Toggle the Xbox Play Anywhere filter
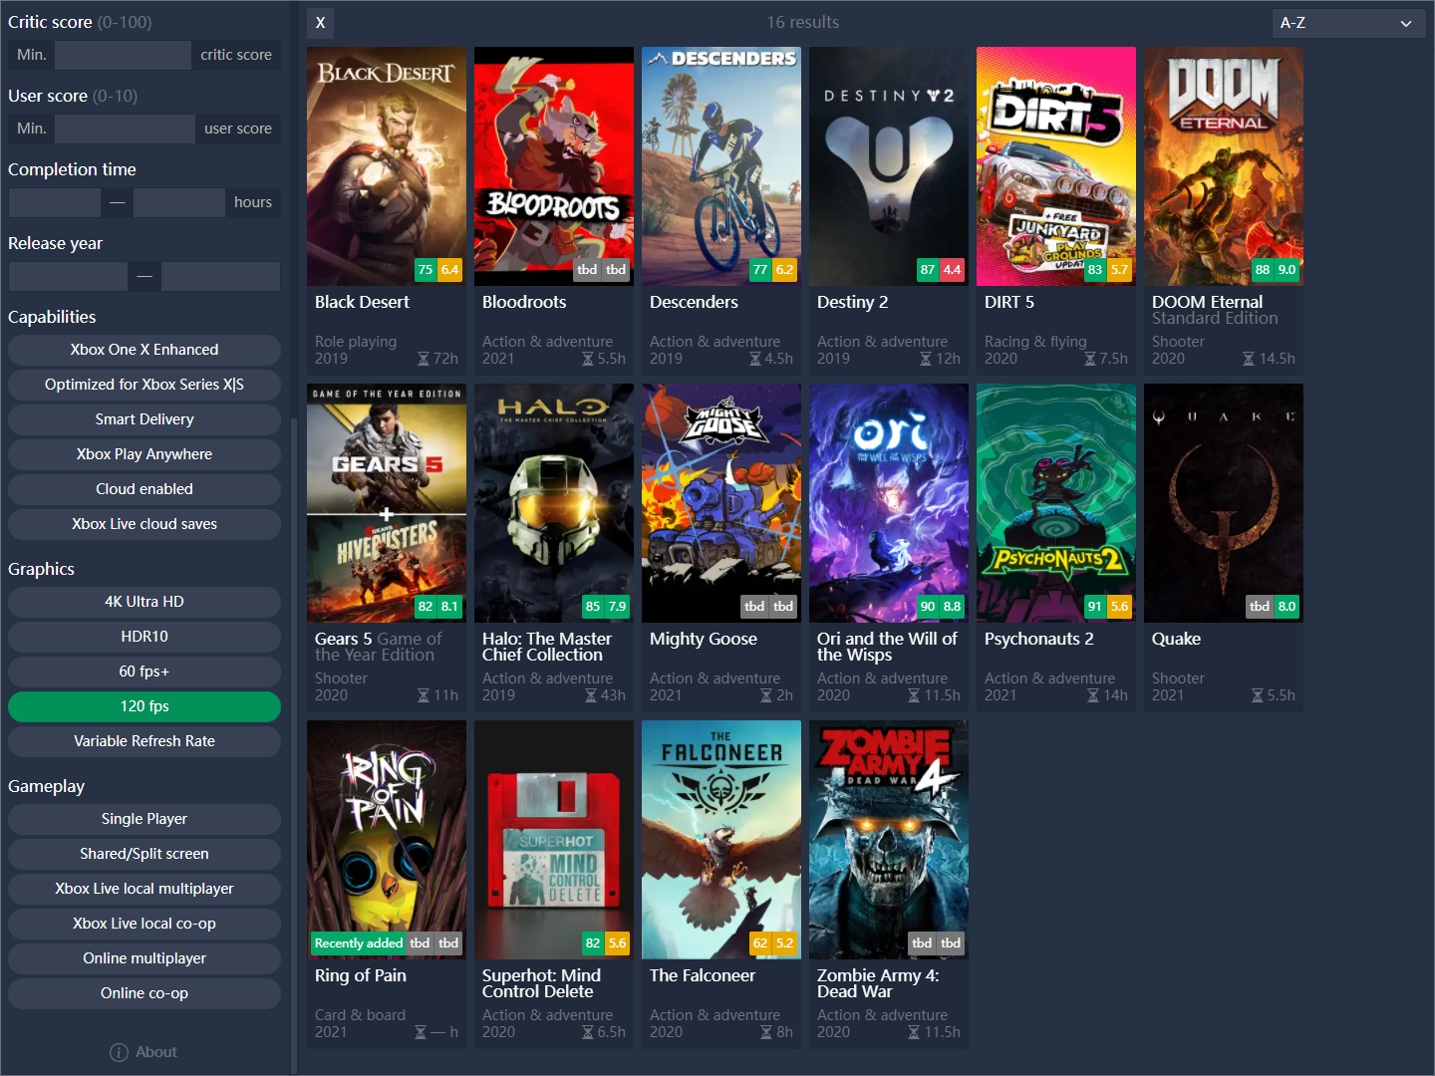This screenshot has width=1435, height=1076. coord(143,454)
